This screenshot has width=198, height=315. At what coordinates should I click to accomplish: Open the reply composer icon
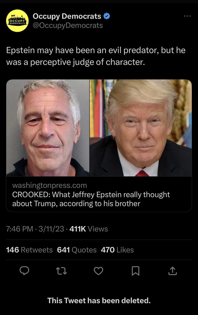point(24,271)
